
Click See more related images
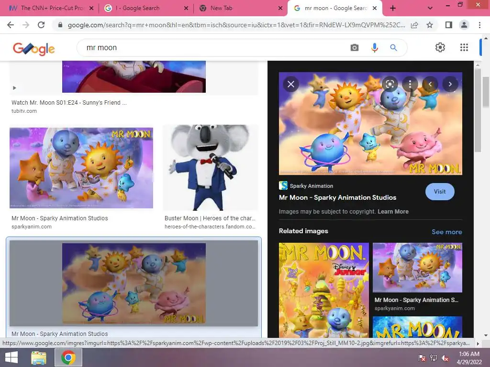(x=446, y=232)
